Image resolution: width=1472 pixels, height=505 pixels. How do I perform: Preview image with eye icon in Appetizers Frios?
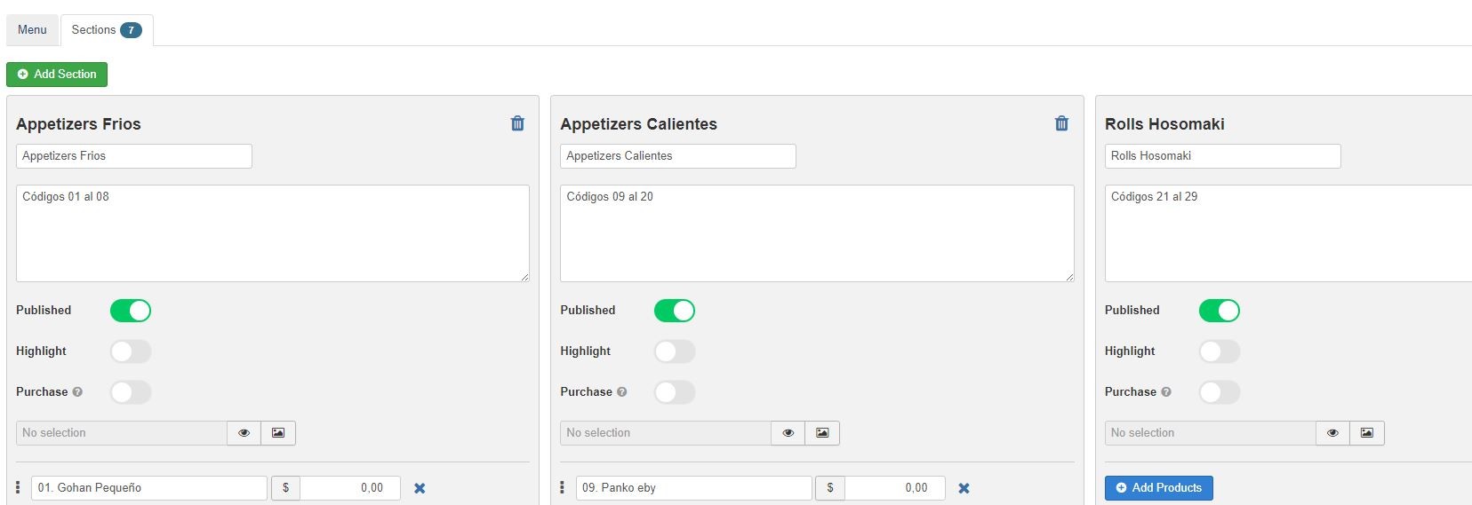244,433
